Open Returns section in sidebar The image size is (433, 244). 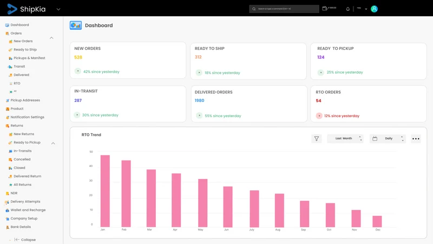(x=17, y=126)
